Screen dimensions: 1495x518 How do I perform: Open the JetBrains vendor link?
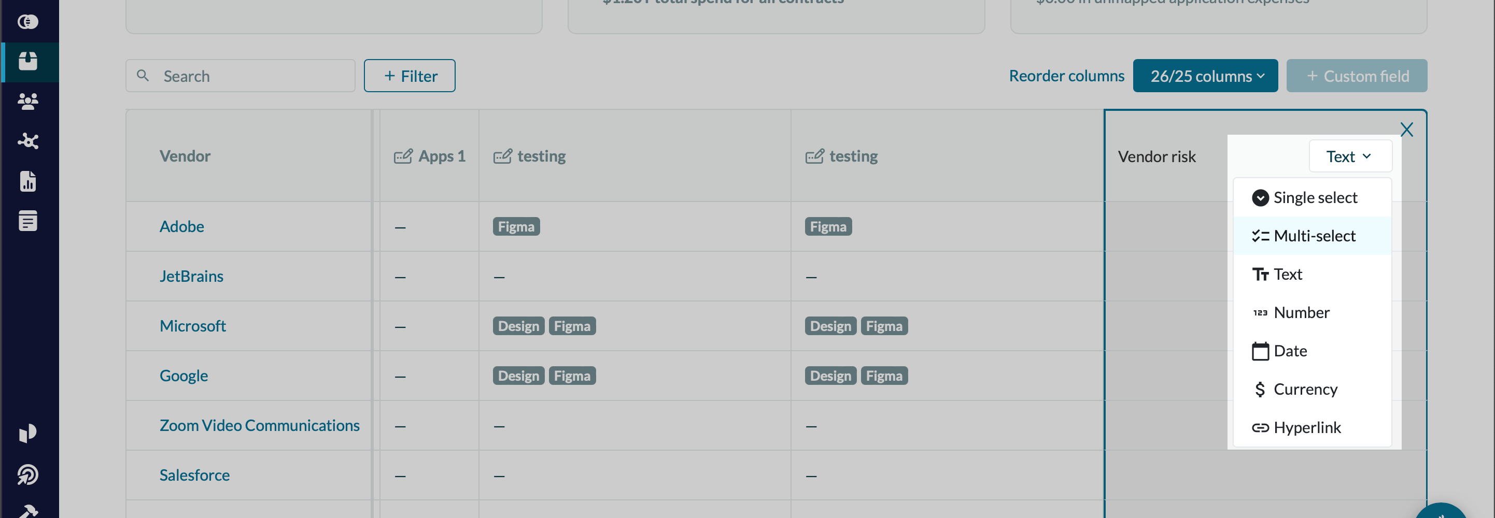tap(191, 276)
